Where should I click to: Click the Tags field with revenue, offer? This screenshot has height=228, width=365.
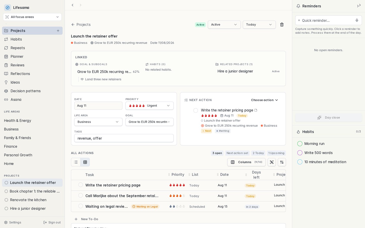point(124,138)
